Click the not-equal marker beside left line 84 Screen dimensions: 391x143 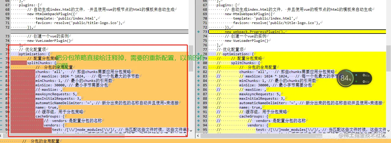tap(1, 85)
